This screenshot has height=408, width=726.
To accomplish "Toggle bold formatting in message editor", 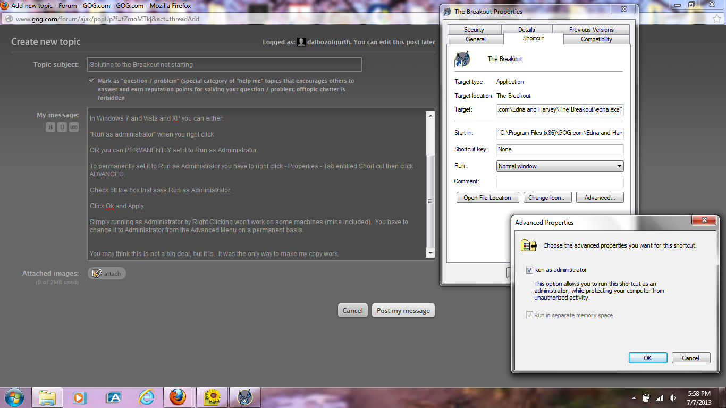I will click(x=50, y=127).
